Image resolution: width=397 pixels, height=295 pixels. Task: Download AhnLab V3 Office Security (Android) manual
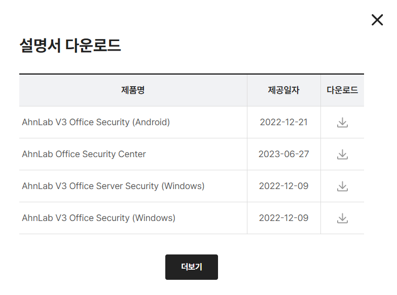(342, 122)
